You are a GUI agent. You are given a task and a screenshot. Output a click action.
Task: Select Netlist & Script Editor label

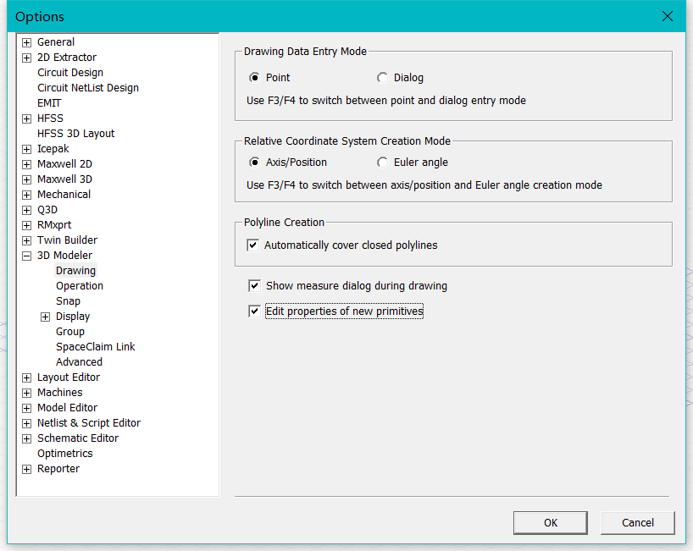click(89, 423)
